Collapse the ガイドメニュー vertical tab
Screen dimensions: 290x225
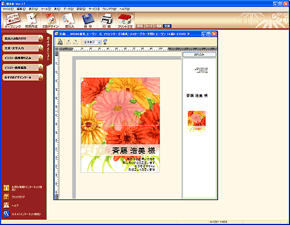point(48,48)
